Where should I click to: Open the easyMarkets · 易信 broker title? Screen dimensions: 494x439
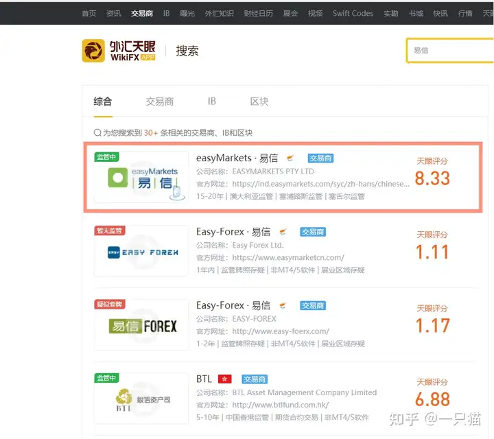(237, 158)
